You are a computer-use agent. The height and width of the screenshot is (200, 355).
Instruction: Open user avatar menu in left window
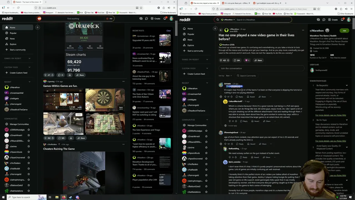click(171, 19)
